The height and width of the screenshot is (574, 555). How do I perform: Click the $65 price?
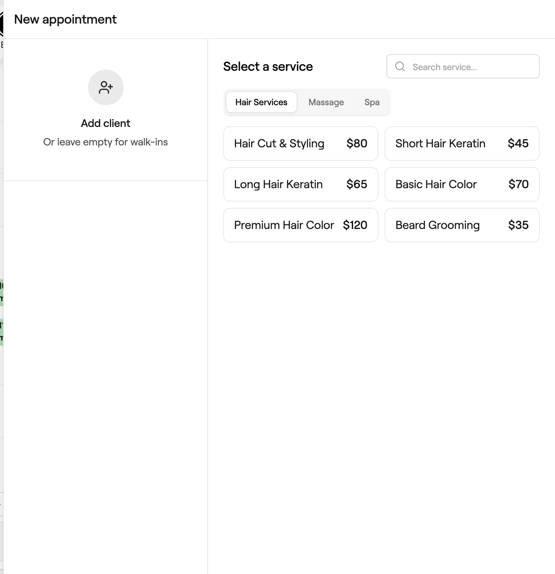pos(357,184)
